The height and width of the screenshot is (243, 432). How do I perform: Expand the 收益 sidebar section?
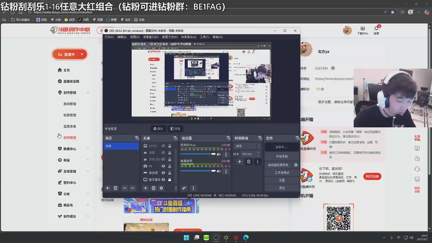click(88, 160)
